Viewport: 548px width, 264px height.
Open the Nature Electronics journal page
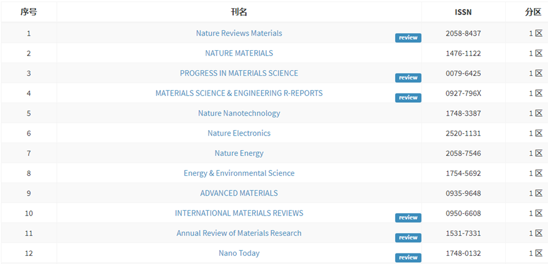tap(239, 133)
